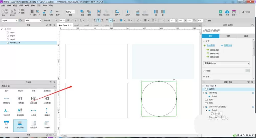Click the Lock (锁定) padlock icon

coord(138,11)
